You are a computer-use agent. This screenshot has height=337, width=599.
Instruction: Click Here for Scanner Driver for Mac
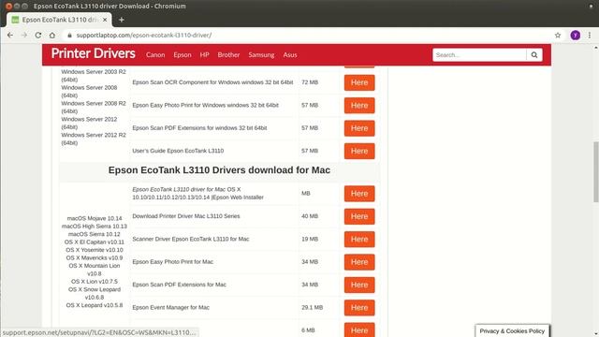click(359, 240)
